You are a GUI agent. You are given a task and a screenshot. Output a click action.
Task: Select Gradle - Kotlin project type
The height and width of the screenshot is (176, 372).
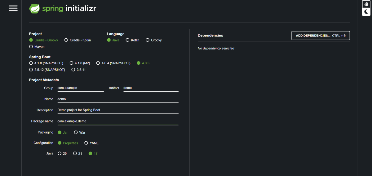tap(77, 40)
